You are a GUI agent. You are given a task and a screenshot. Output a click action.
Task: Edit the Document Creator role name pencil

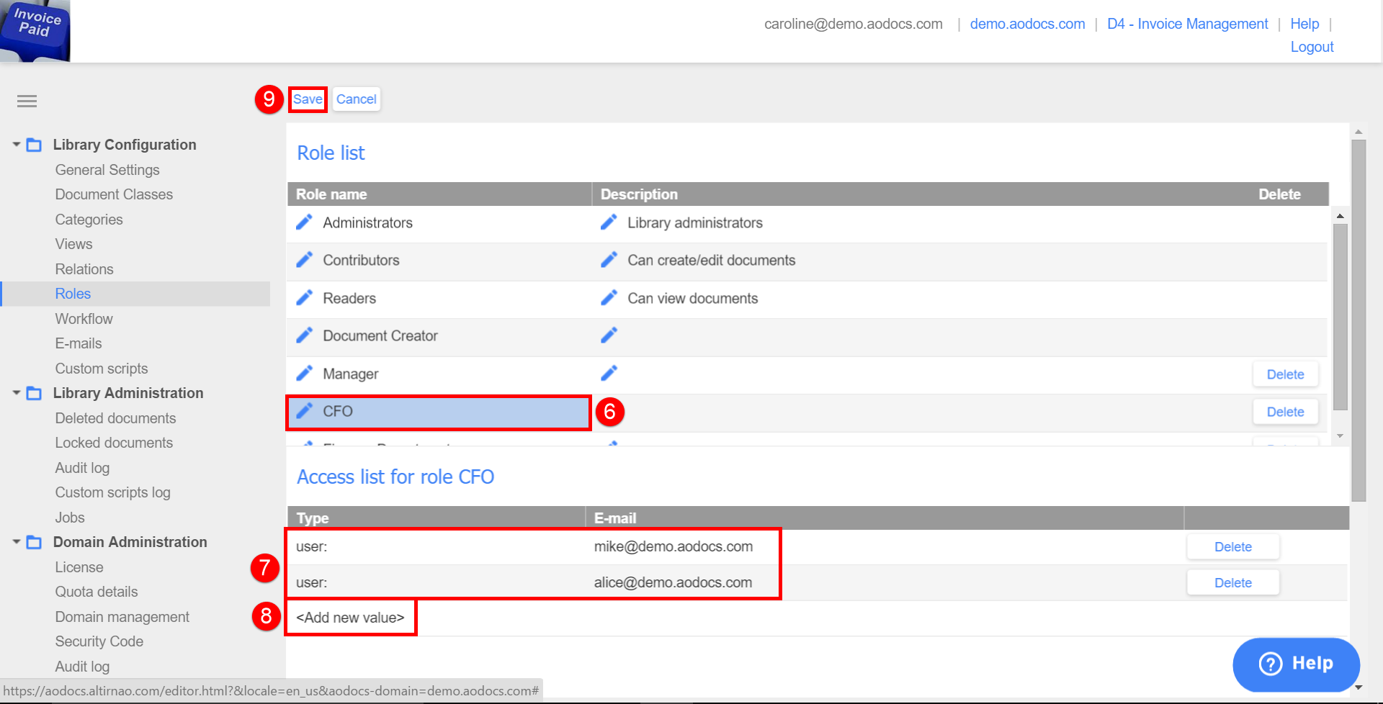click(x=305, y=335)
